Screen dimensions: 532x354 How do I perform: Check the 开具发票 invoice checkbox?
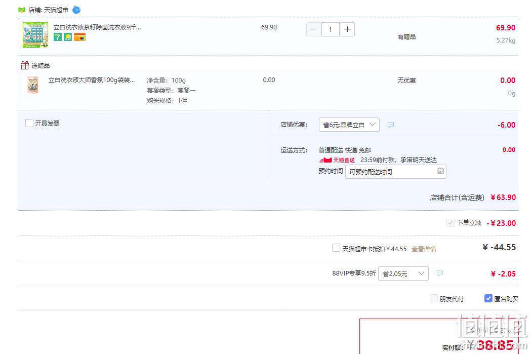29,123
